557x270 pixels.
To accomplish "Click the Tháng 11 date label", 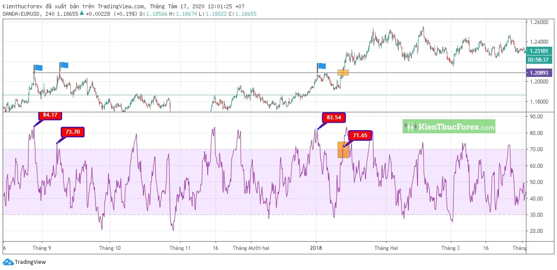I will (181, 248).
